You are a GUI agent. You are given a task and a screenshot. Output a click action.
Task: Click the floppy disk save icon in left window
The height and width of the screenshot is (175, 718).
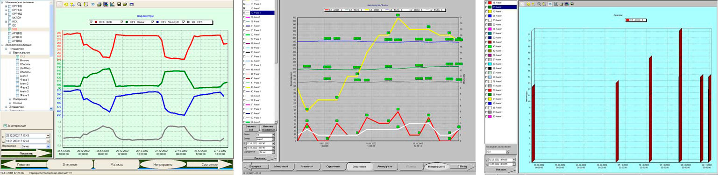[x=119, y=4]
